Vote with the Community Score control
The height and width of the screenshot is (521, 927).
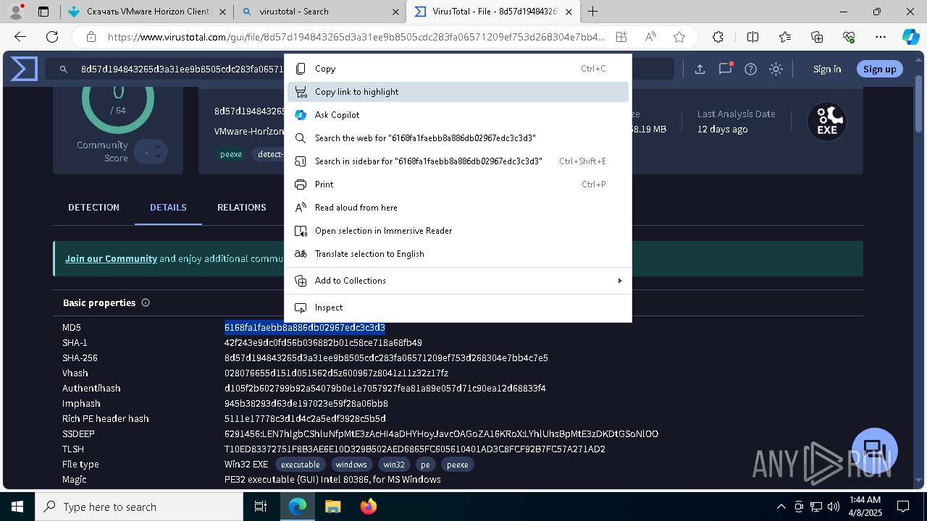[x=151, y=152]
